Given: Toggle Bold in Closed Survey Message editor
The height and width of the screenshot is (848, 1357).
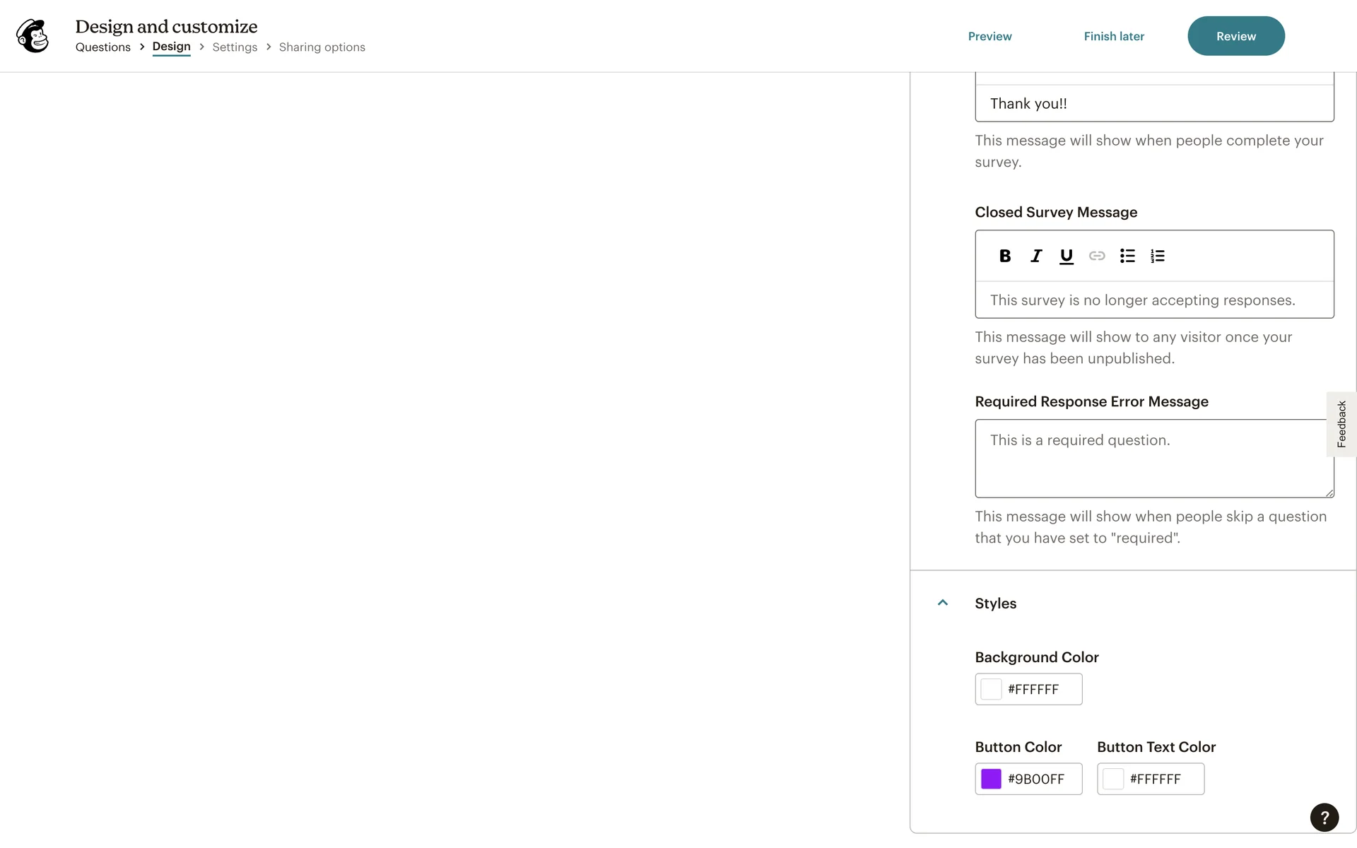Looking at the screenshot, I should pos(1004,256).
